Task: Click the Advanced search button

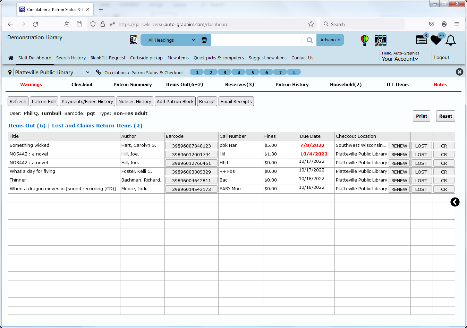Action: click(x=330, y=40)
